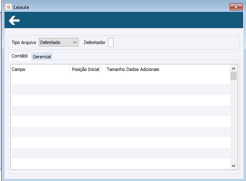Click the vertical scrollbar thumb in table
This screenshot has height=181, width=246.
[233, 76]
